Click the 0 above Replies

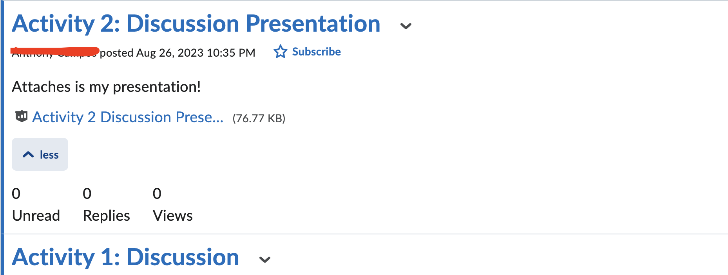click(x=87, y=194)
